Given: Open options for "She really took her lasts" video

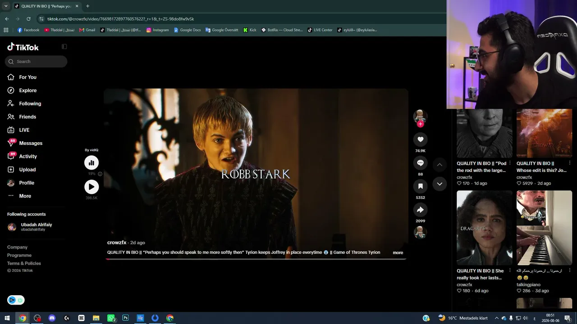Looking at the screenshot, I should coord(510,270).
